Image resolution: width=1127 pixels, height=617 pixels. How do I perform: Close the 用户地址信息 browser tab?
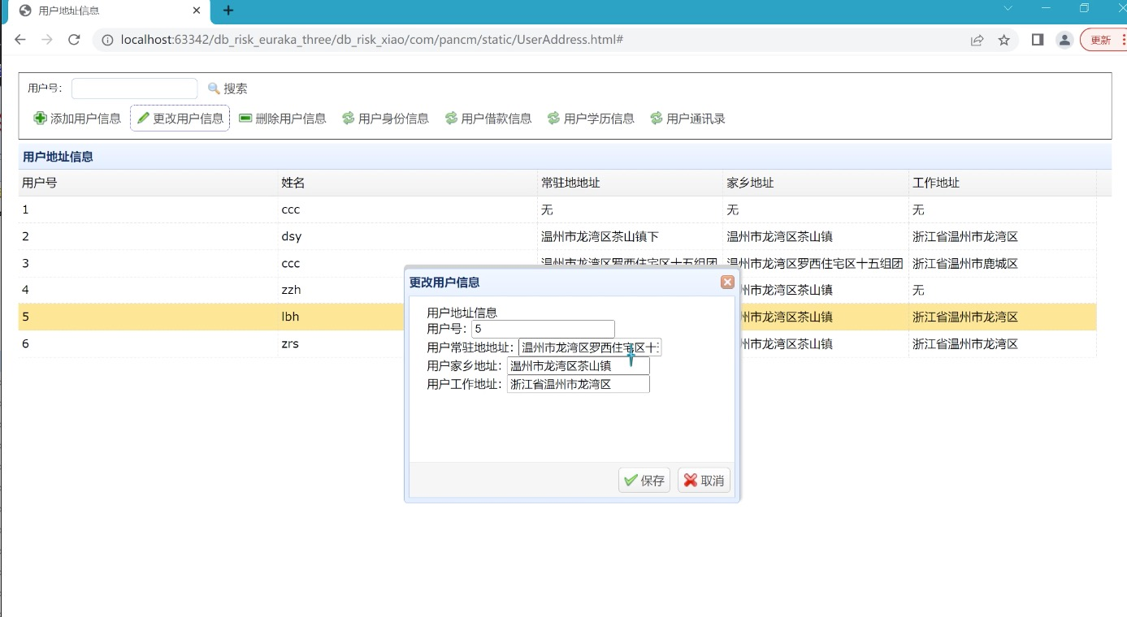197,11
